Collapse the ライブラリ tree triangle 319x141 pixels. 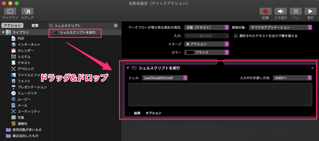click(x=3, y=32)
